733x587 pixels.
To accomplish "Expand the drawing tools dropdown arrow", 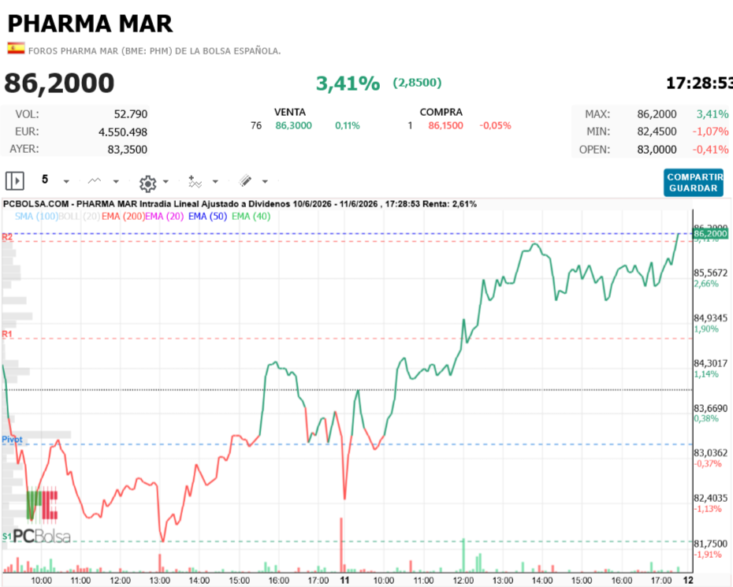I will click(265, 182).
